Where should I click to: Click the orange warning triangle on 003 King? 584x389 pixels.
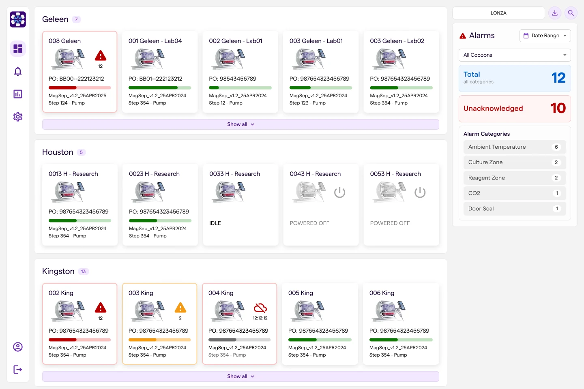coord(180,308)
